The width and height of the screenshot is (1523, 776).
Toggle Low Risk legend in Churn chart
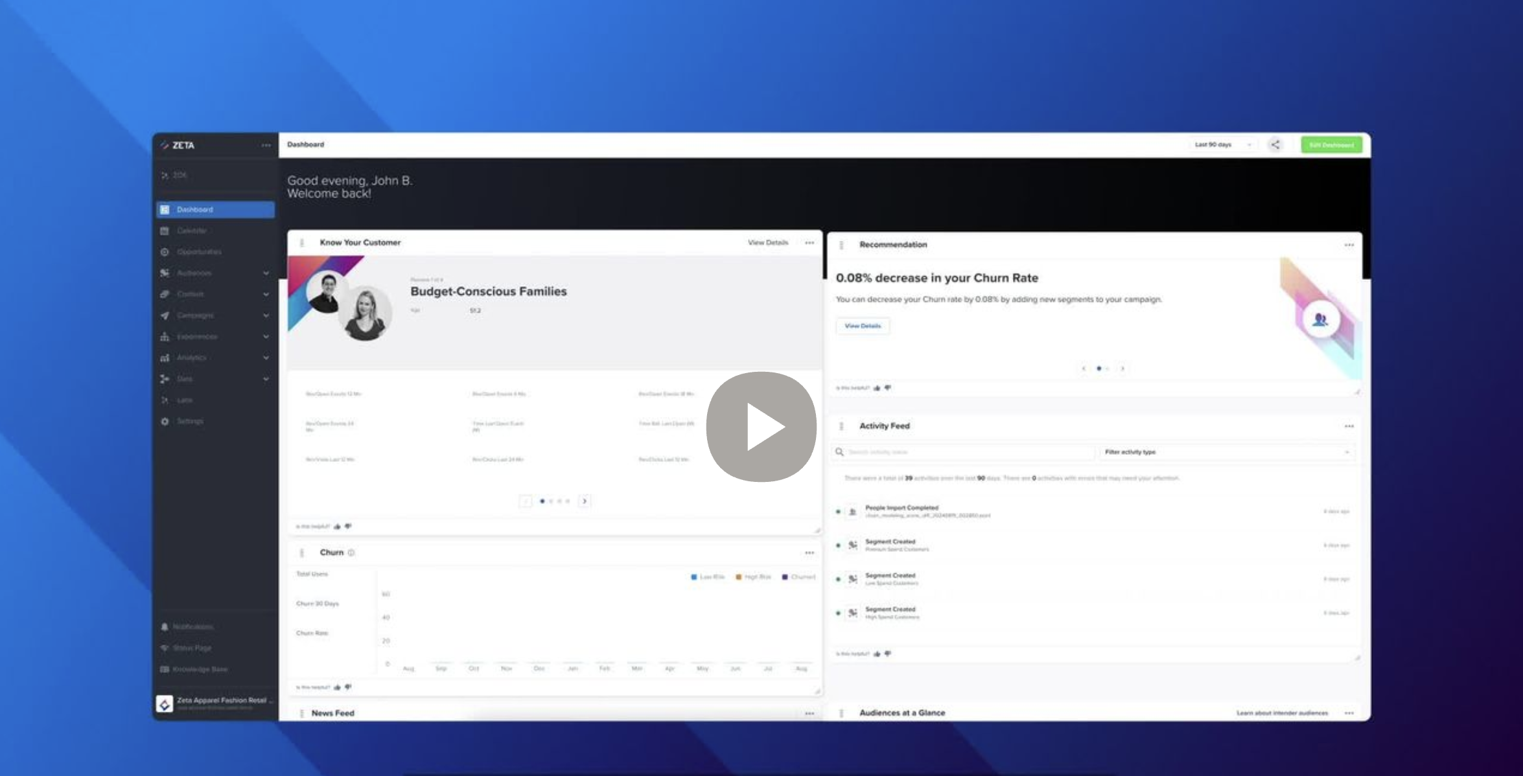pyautogui.click(x=707, y=577)
